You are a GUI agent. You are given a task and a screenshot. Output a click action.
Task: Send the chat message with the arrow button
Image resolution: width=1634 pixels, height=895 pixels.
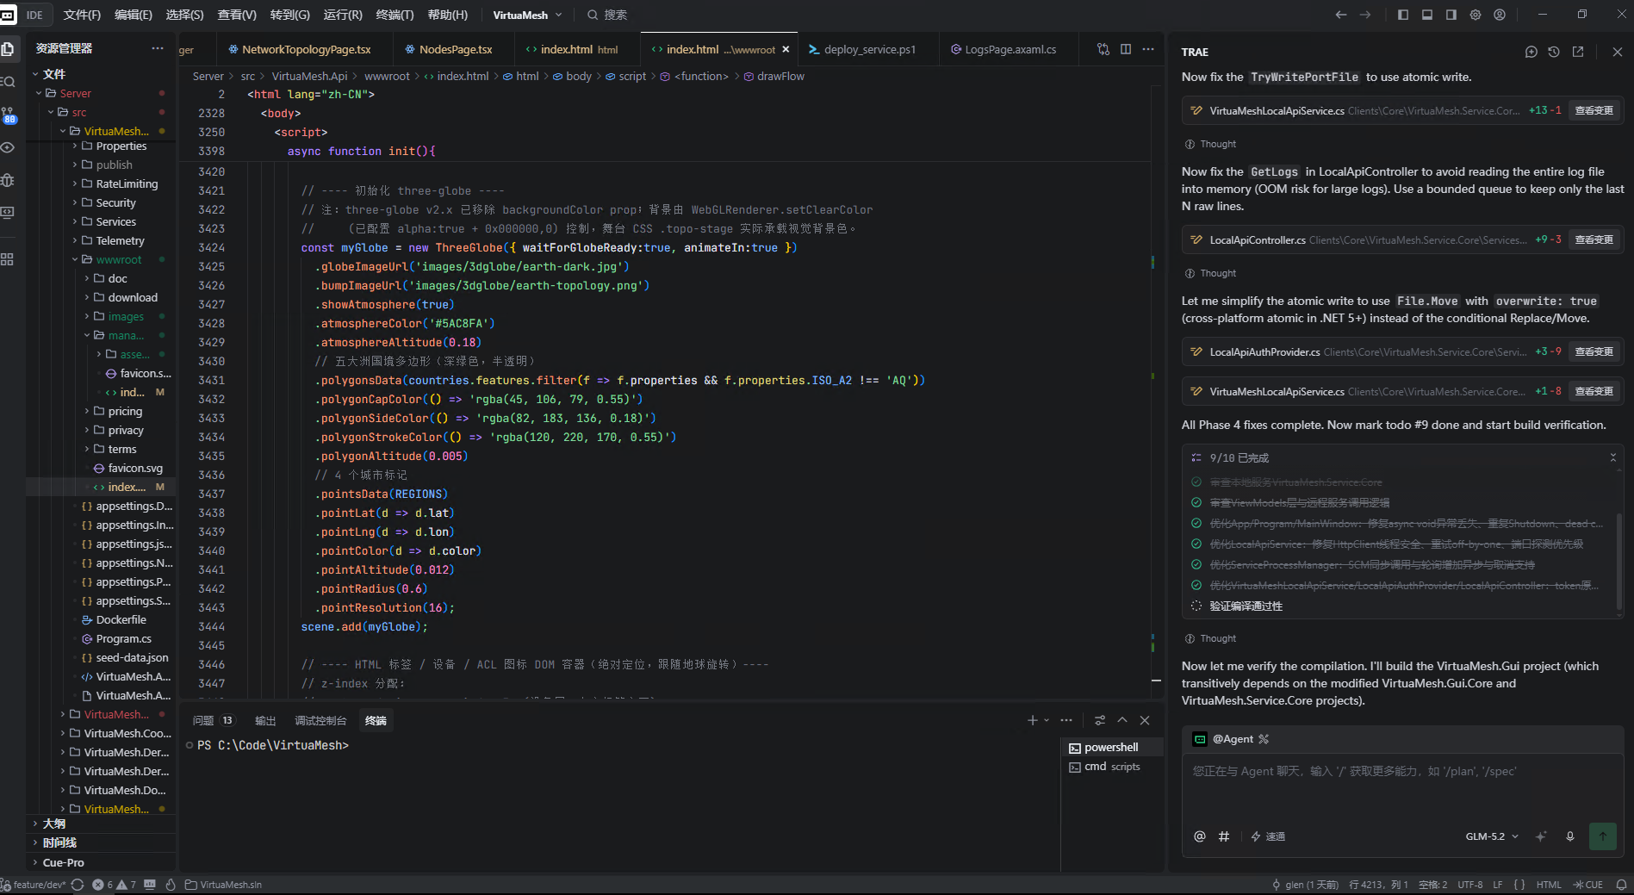tap(1603, 836)
